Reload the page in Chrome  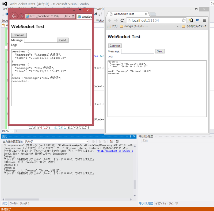tap(122, 21)
